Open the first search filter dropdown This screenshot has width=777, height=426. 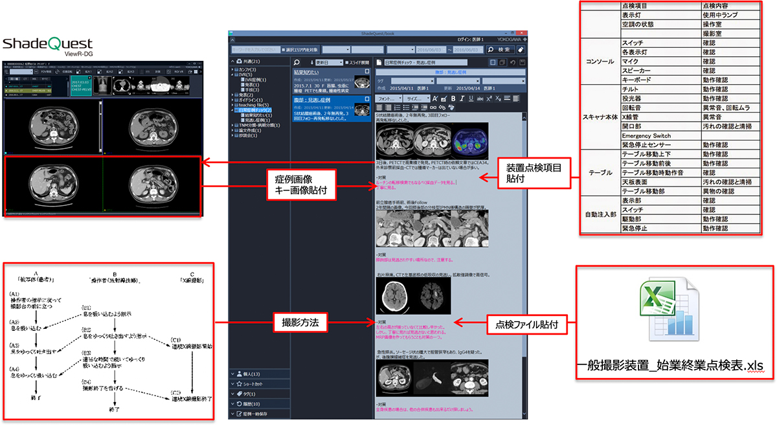click(337, 50)
